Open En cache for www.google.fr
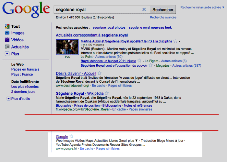The width and height of the screenshot is (227, 162). coord(87,148)
